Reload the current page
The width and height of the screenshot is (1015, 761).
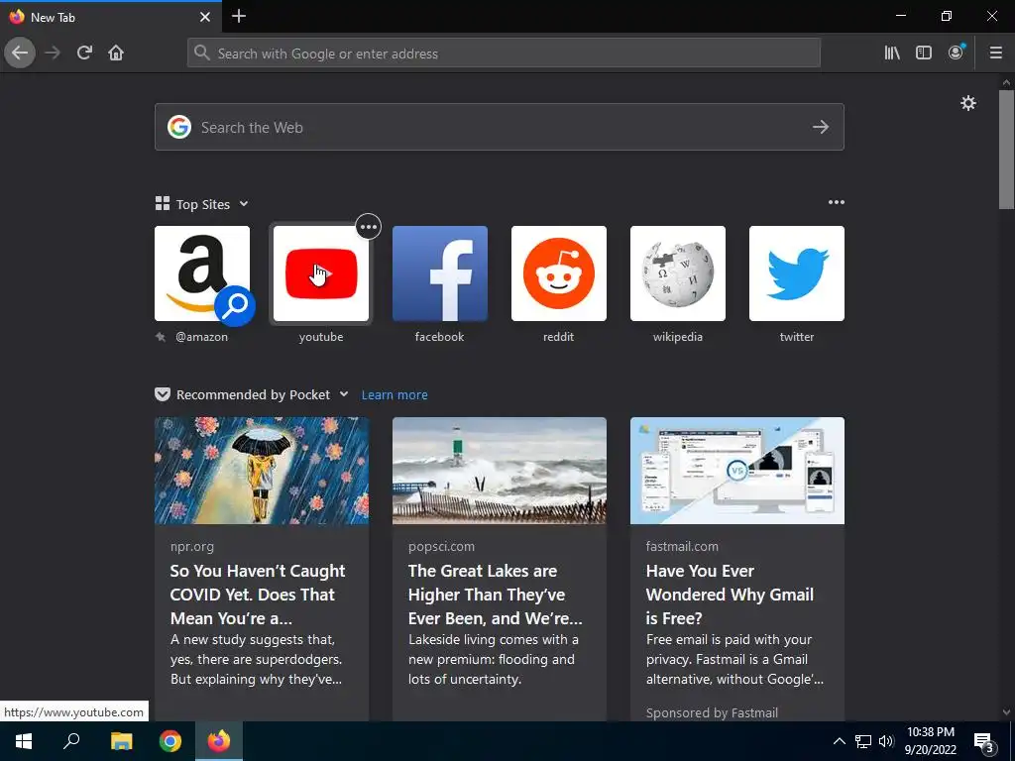click(84, 54)
